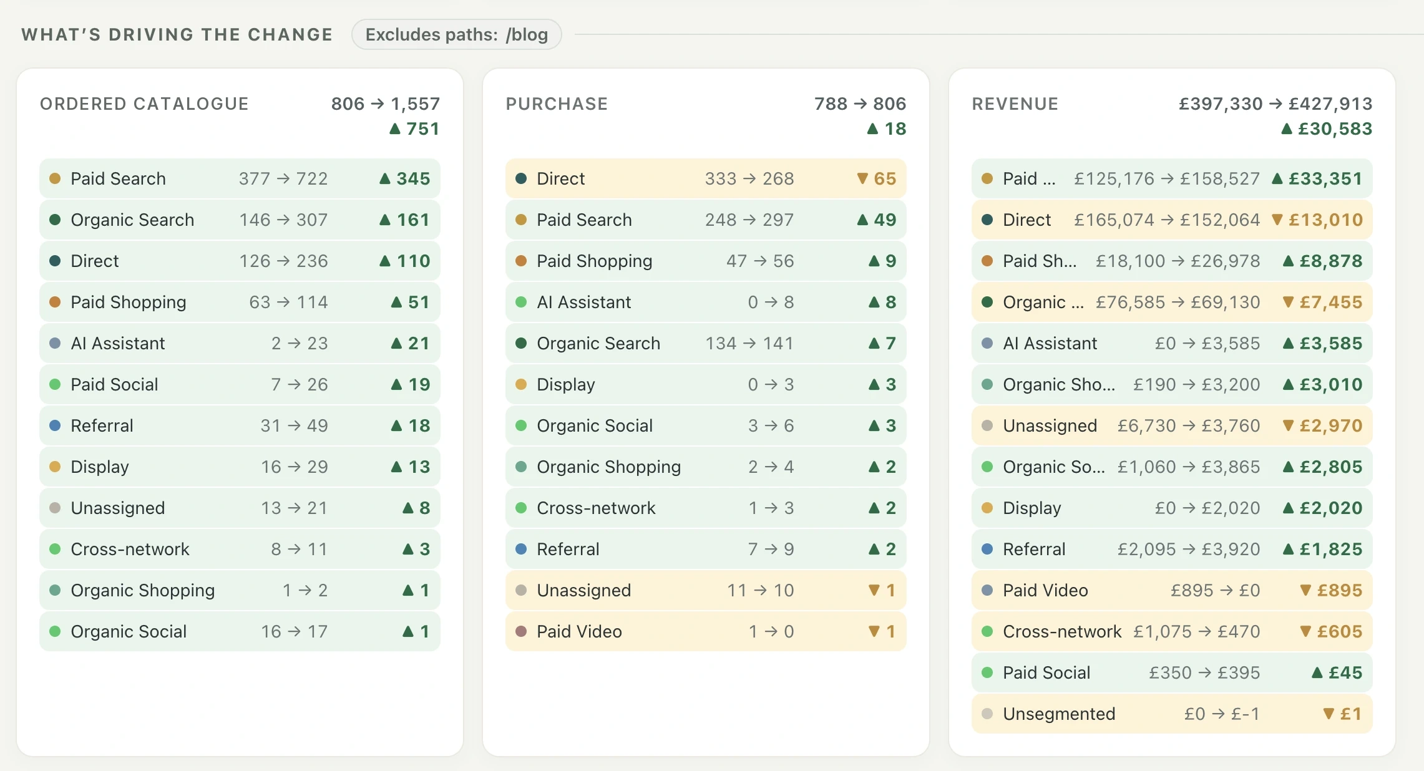
Task: Click Organic Social row showing 16 → 17
Action: (x=240, y=631)
